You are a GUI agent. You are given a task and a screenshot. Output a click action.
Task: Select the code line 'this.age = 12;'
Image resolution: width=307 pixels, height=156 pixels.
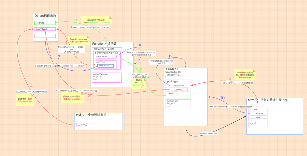coord(174,75)
